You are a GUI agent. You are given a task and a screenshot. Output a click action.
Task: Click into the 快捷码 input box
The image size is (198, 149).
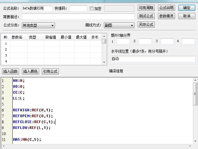78,9
